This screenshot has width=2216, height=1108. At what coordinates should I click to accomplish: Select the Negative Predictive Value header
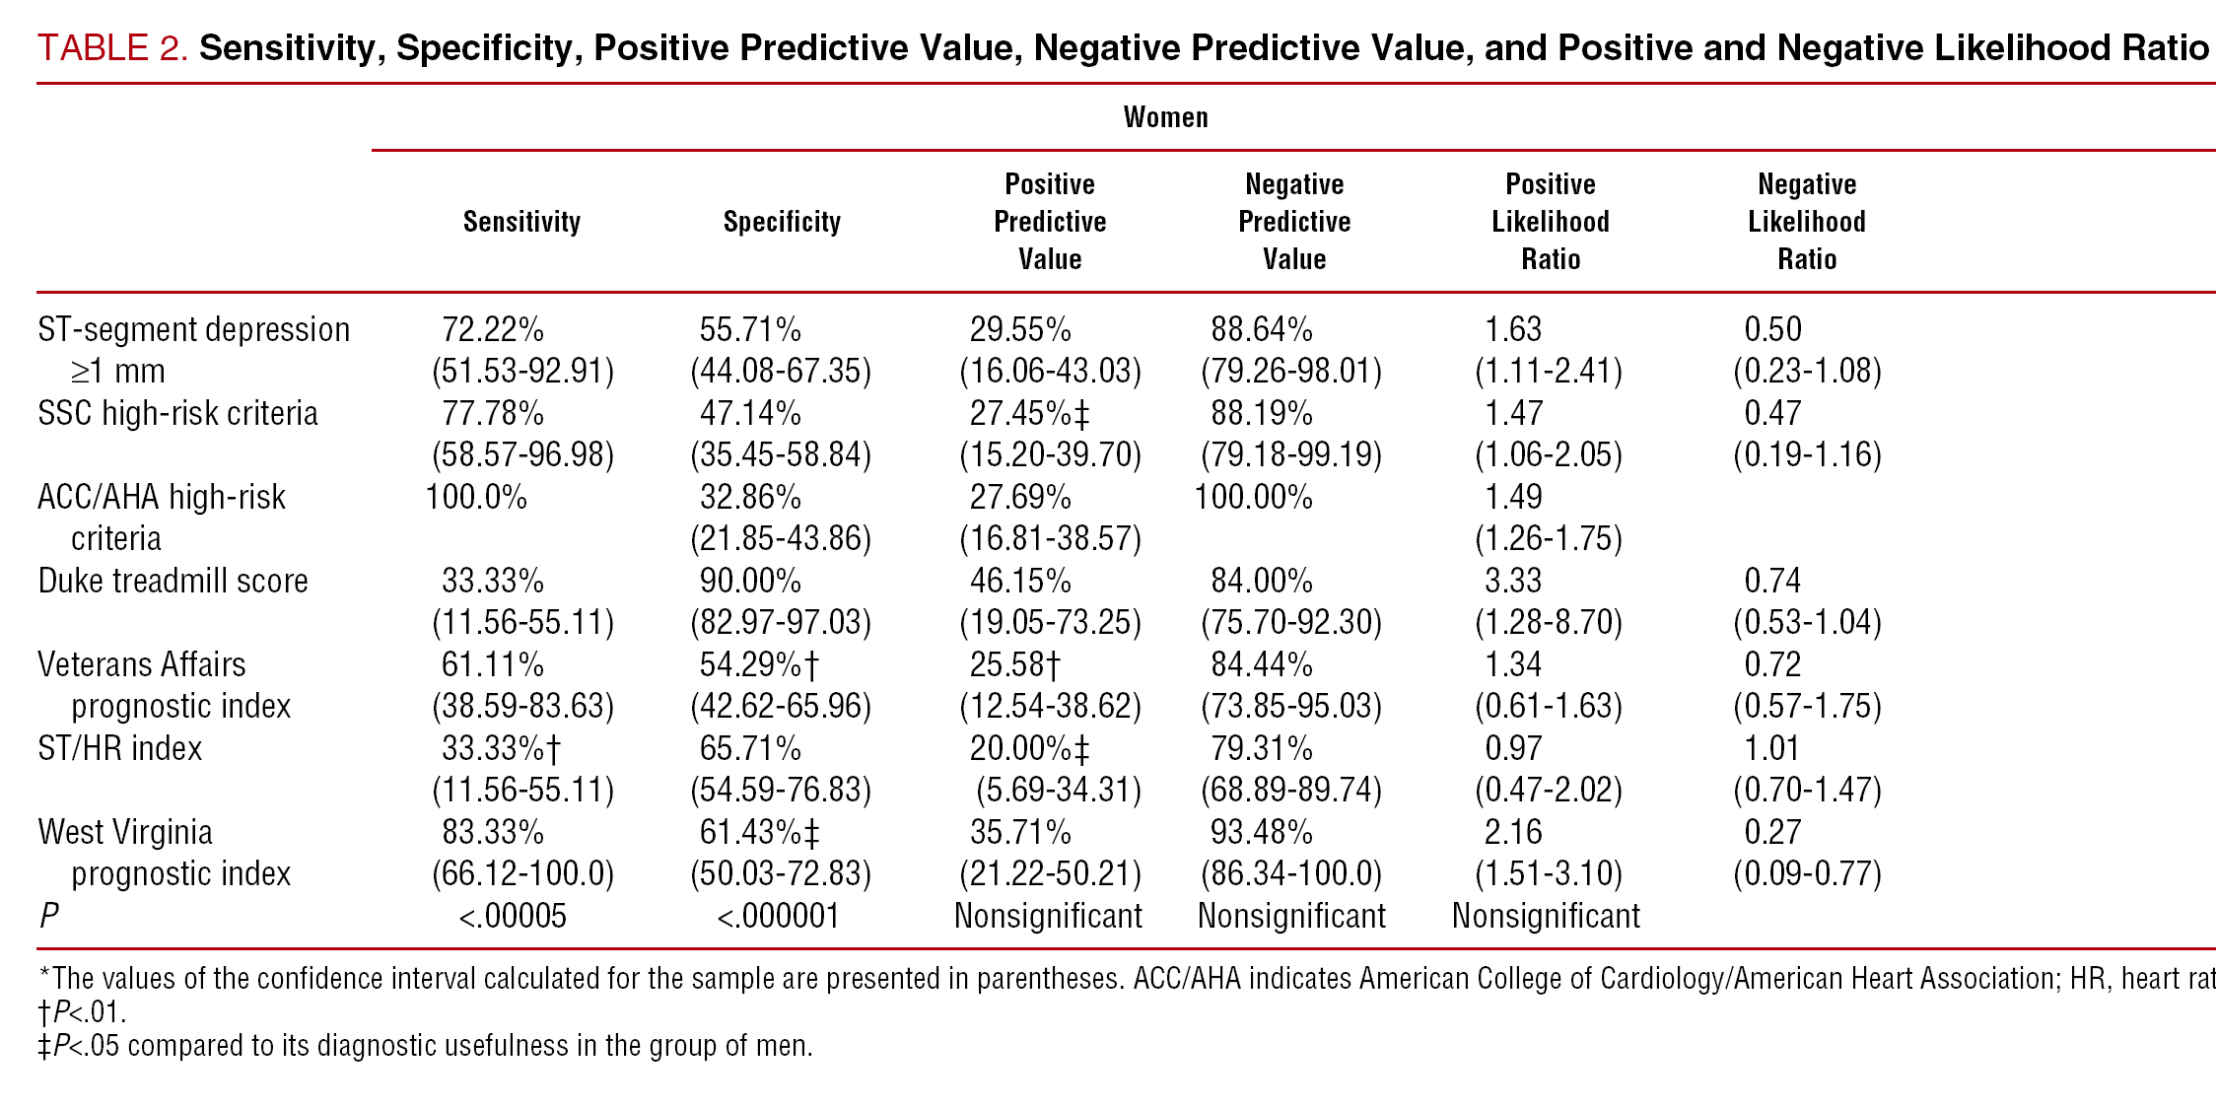click(x=1294, y=222)
